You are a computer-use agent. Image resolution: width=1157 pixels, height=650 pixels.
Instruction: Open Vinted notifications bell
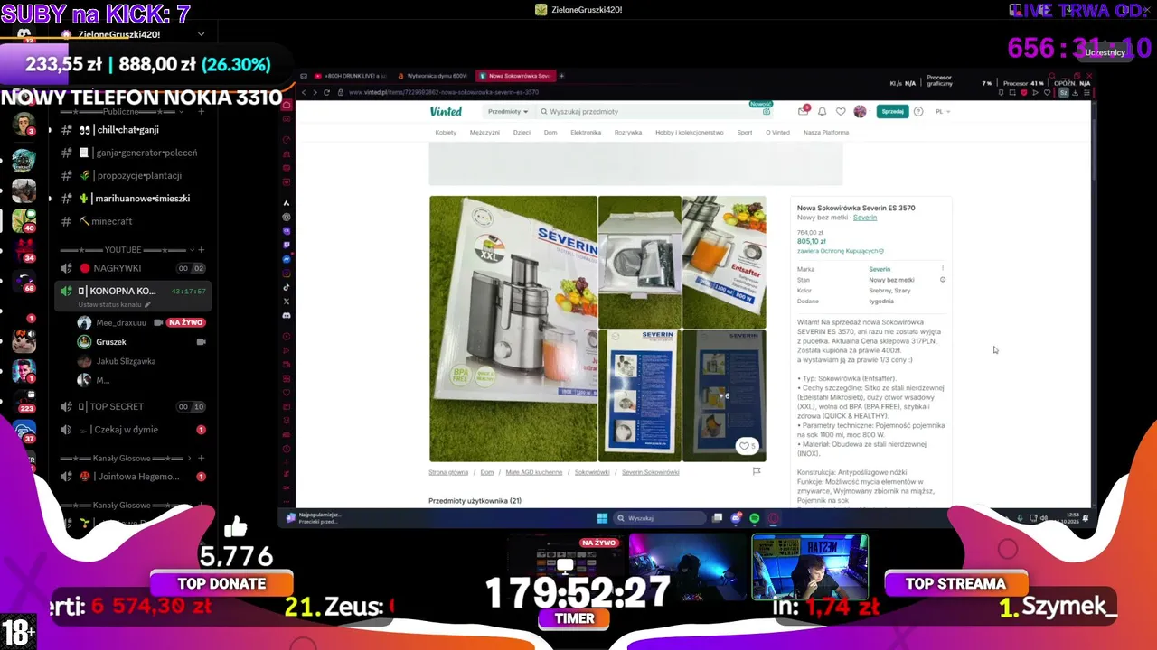click(x=822, y=111)
